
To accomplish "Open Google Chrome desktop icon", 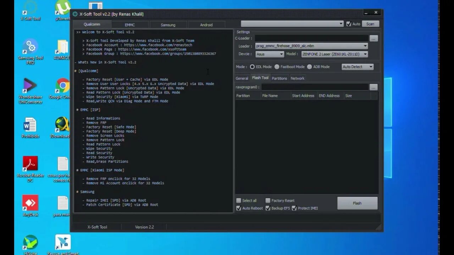I will 61,89.
